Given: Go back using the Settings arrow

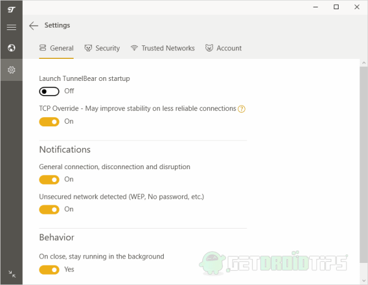Looking at the screenshot, I should point(34,26).
